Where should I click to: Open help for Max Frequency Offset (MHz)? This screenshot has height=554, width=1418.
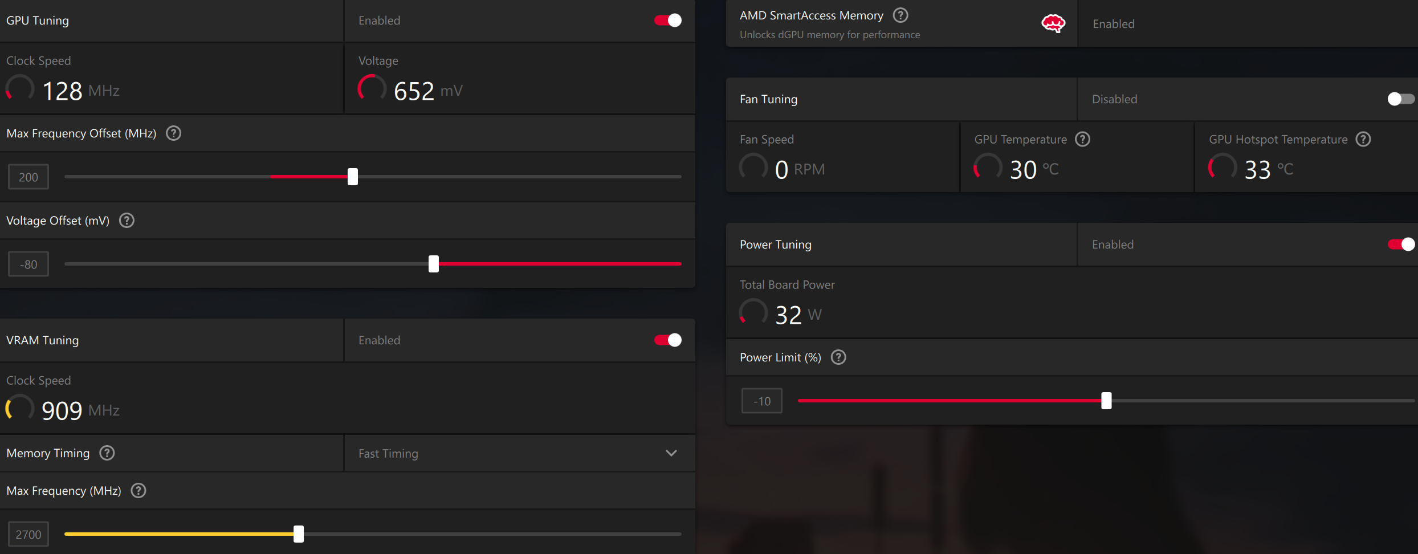click(x=173, y=133)
